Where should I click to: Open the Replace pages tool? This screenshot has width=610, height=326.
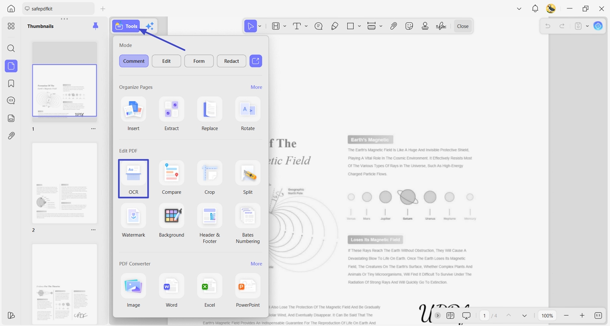click(209, 114)
